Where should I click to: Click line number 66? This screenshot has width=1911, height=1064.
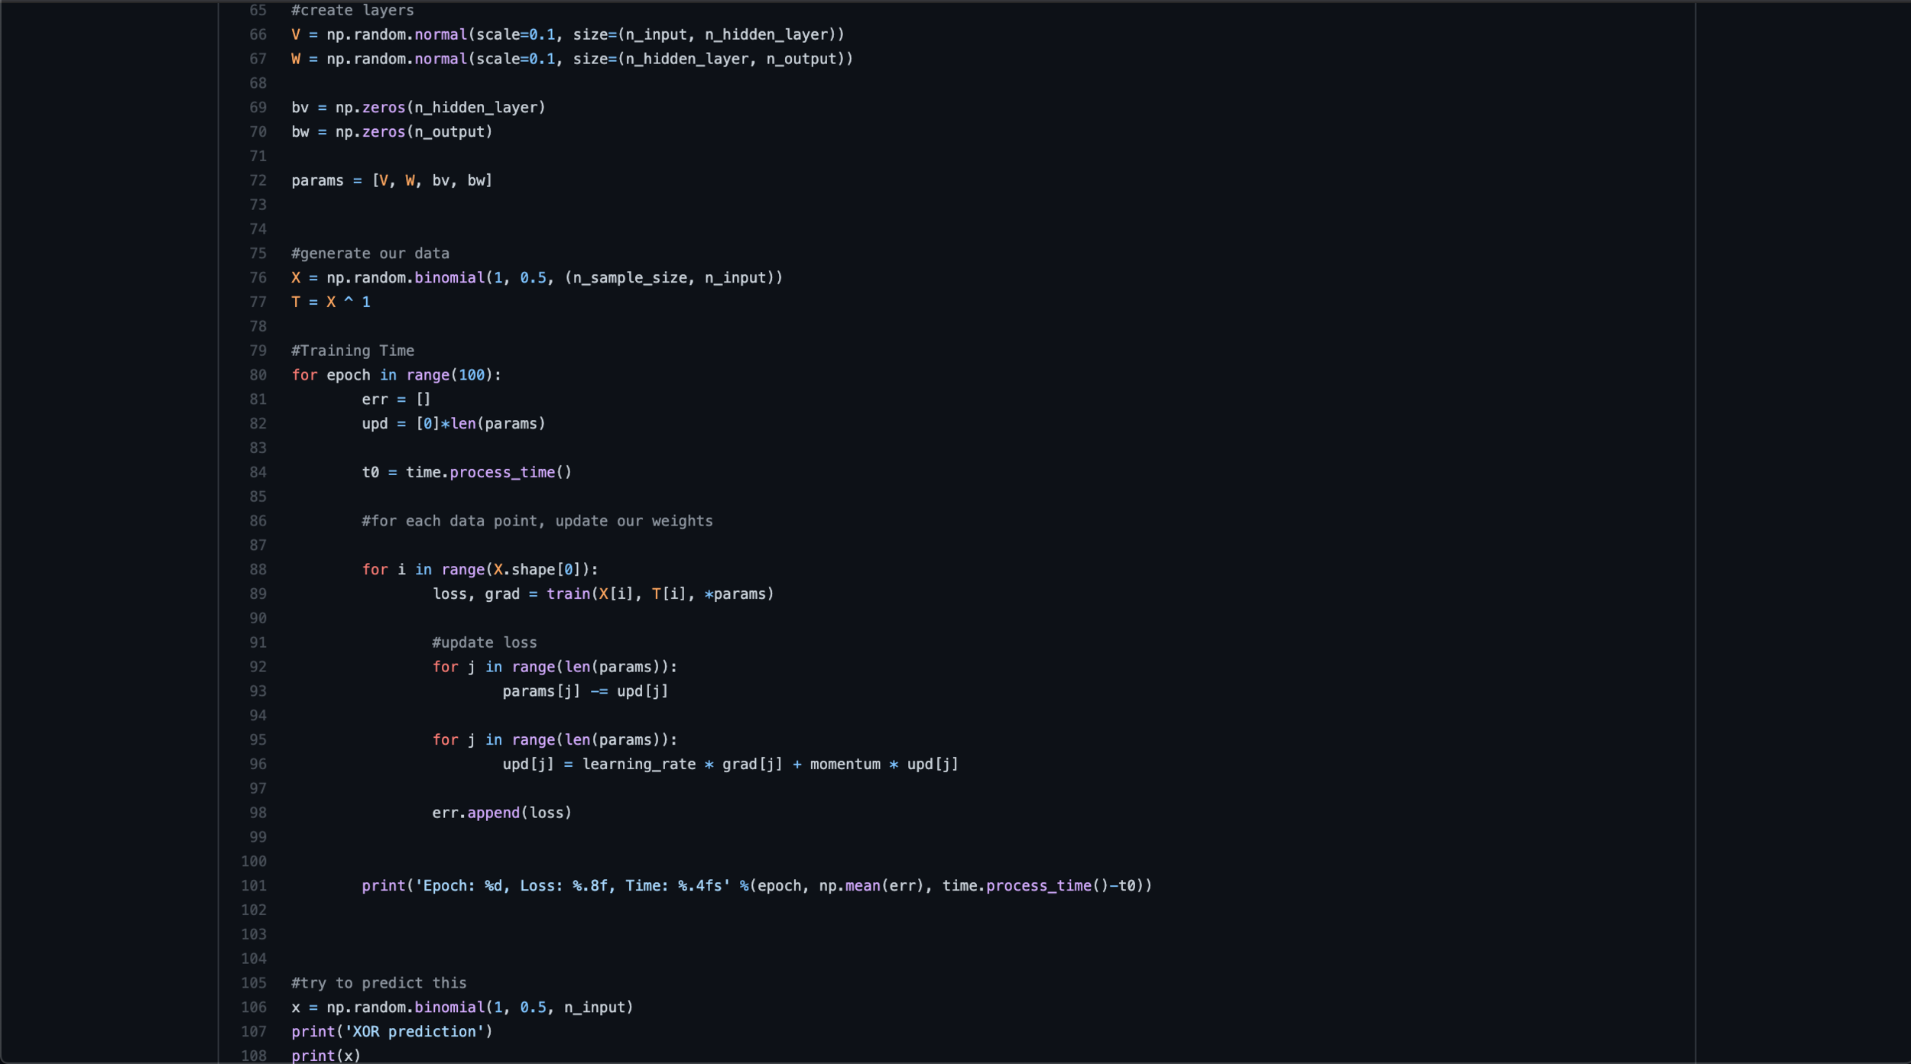click(x=258, y=34)
